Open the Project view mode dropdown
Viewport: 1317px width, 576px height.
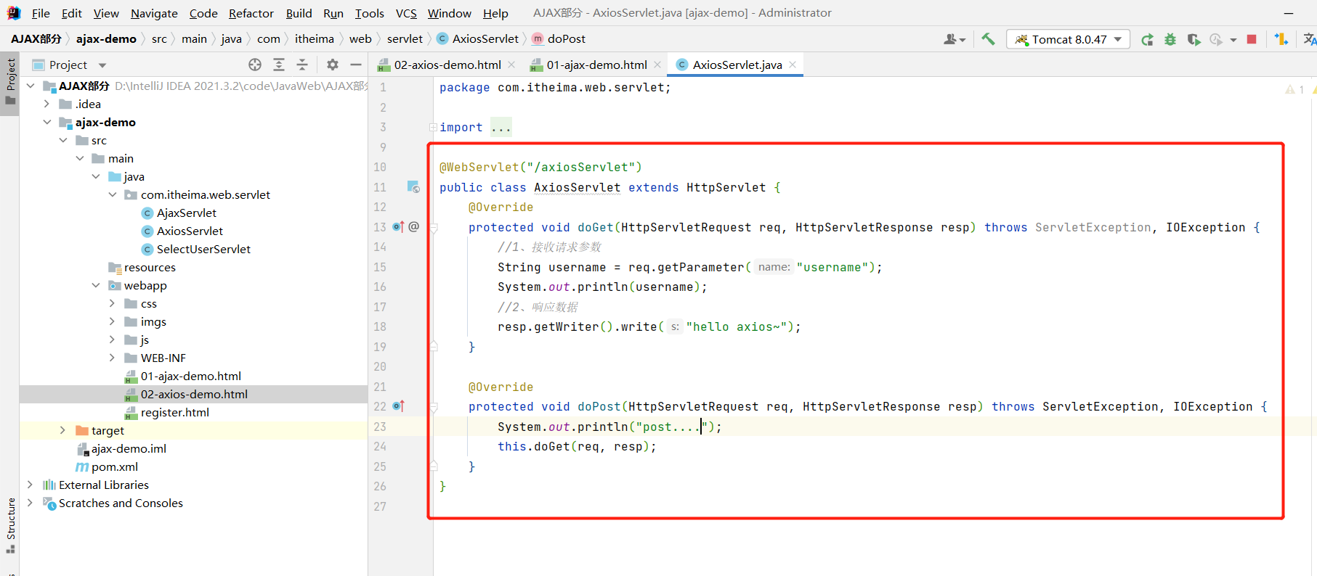[102, 65]
